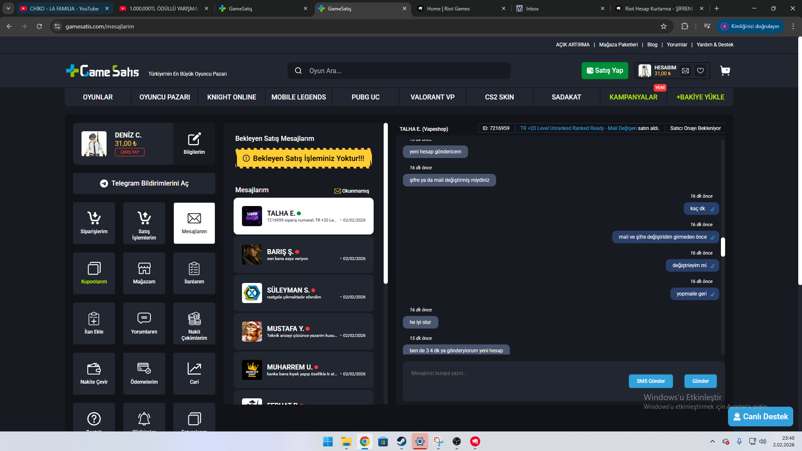Open Nakite Çevir wallet tile
The height and width of the screenshot is (451, 802).
(x=94, y=374)
